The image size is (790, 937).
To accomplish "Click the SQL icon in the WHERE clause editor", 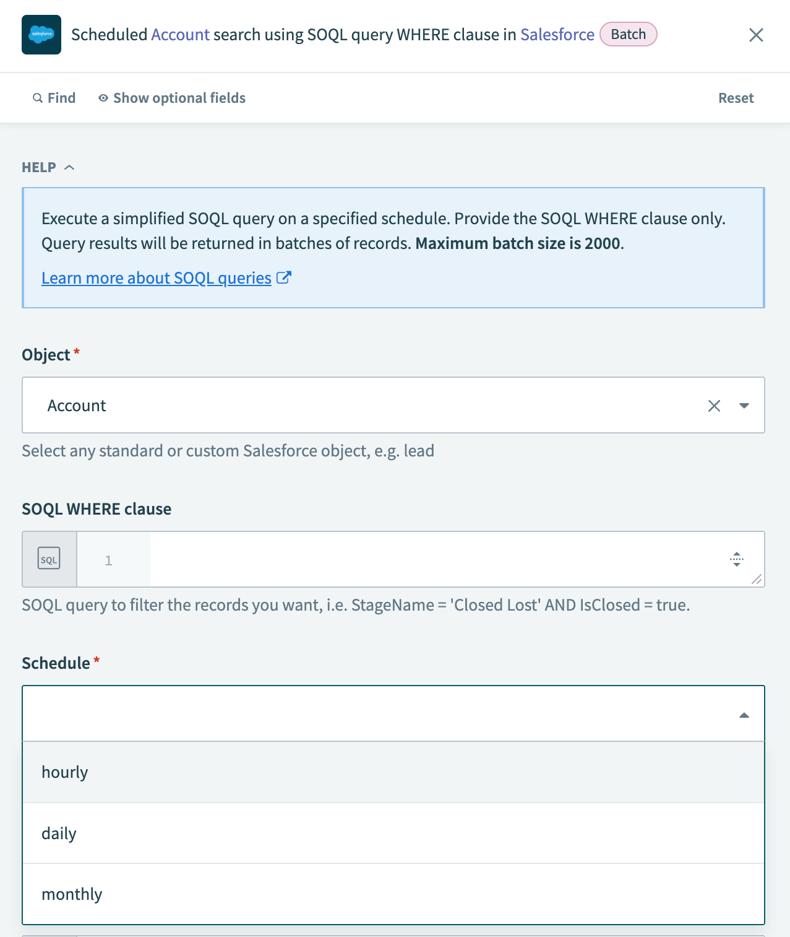I will coord(49,559).
